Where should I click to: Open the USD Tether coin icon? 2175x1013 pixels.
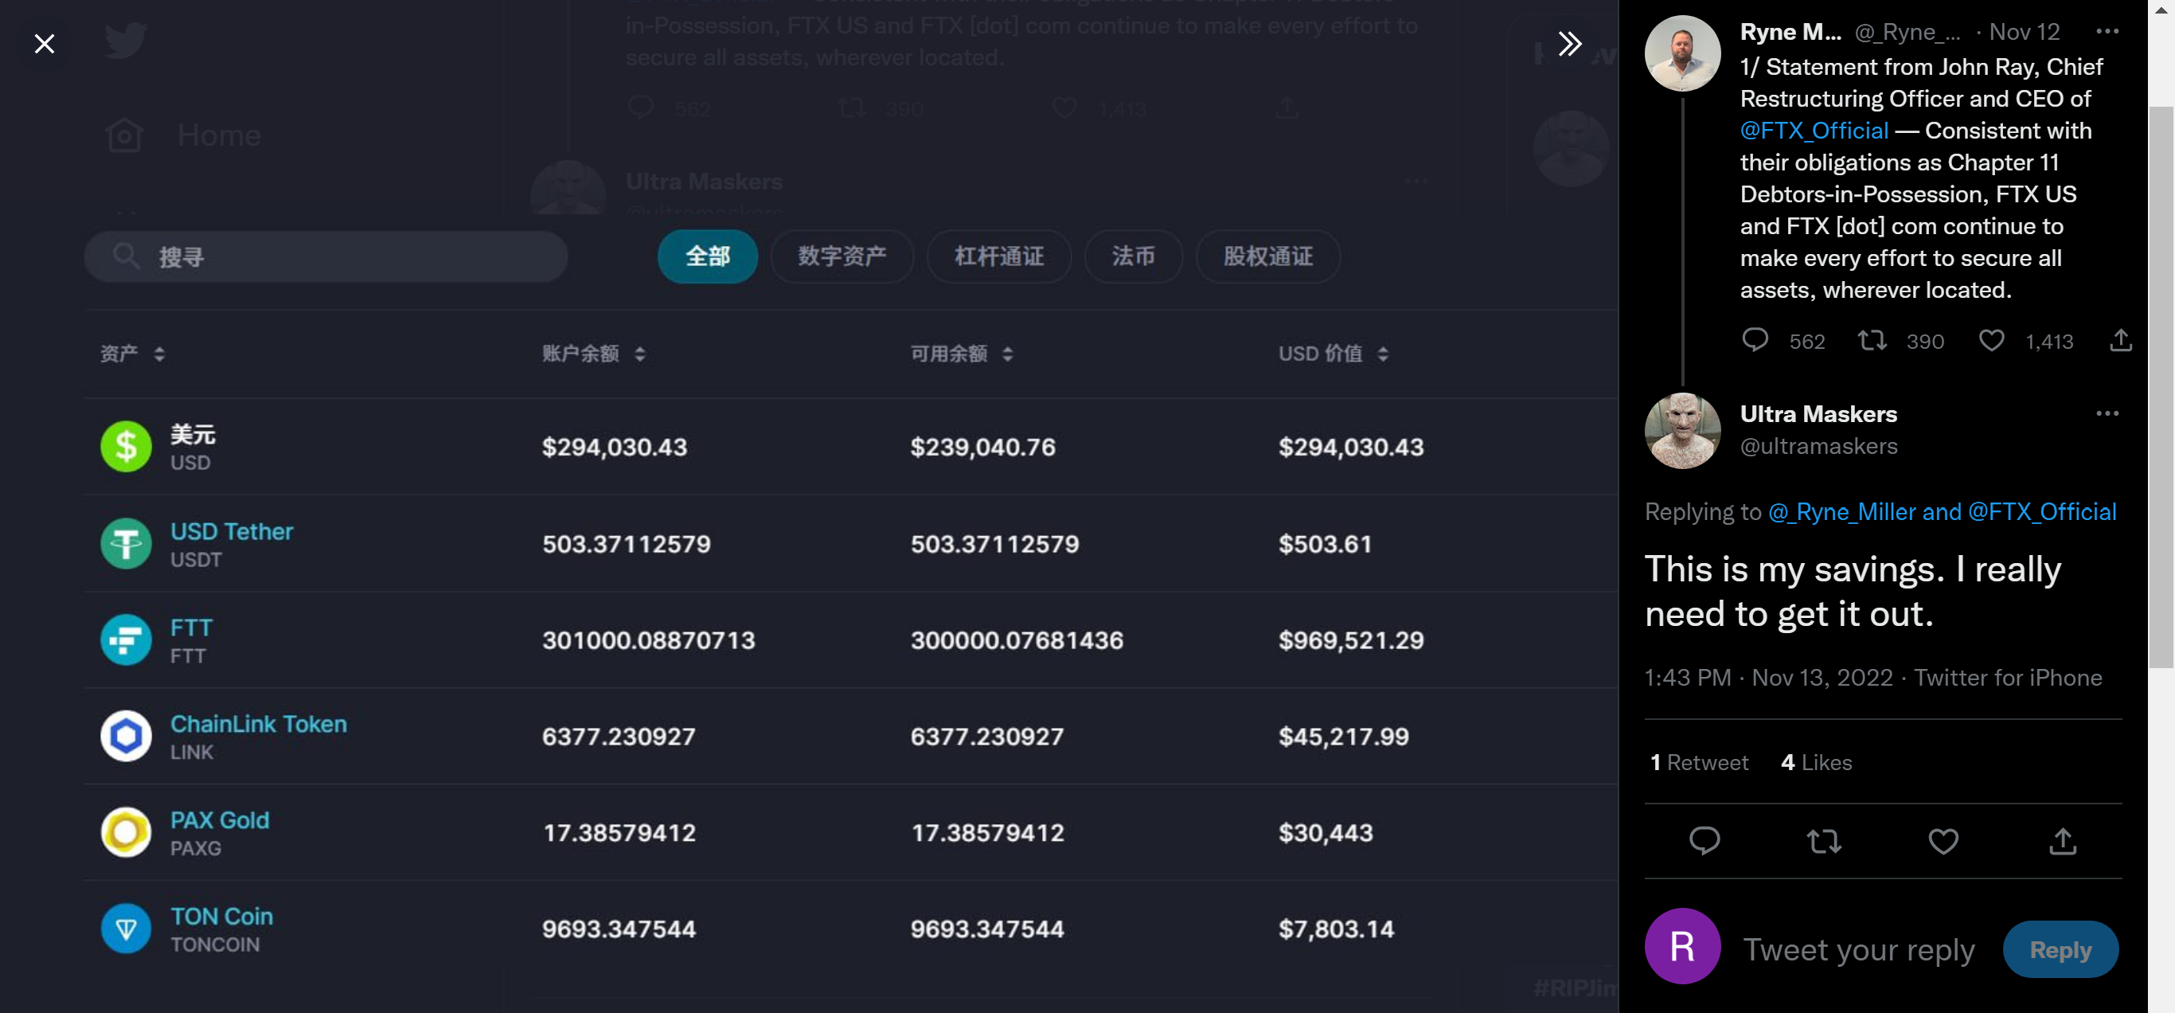[x=126, y=543]
